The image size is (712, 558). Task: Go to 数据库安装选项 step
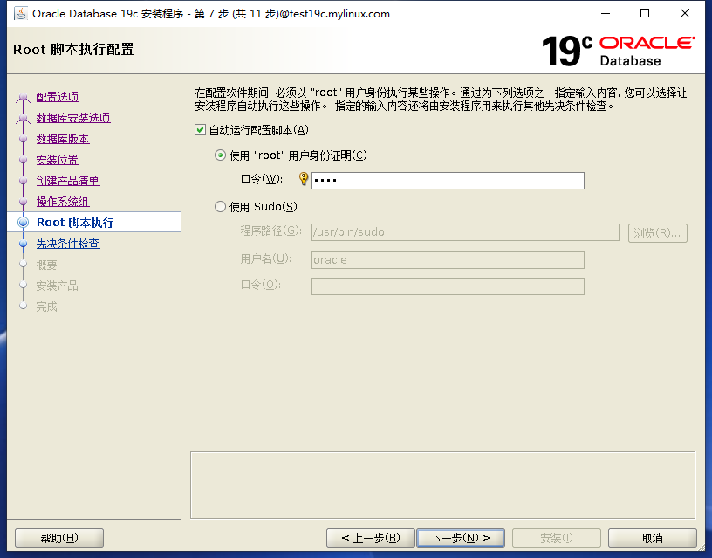[x=73, y=118]
